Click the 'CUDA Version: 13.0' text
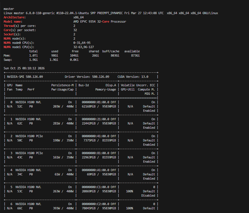The width and height of the screenshot is (249, 213). click(133, 77)
